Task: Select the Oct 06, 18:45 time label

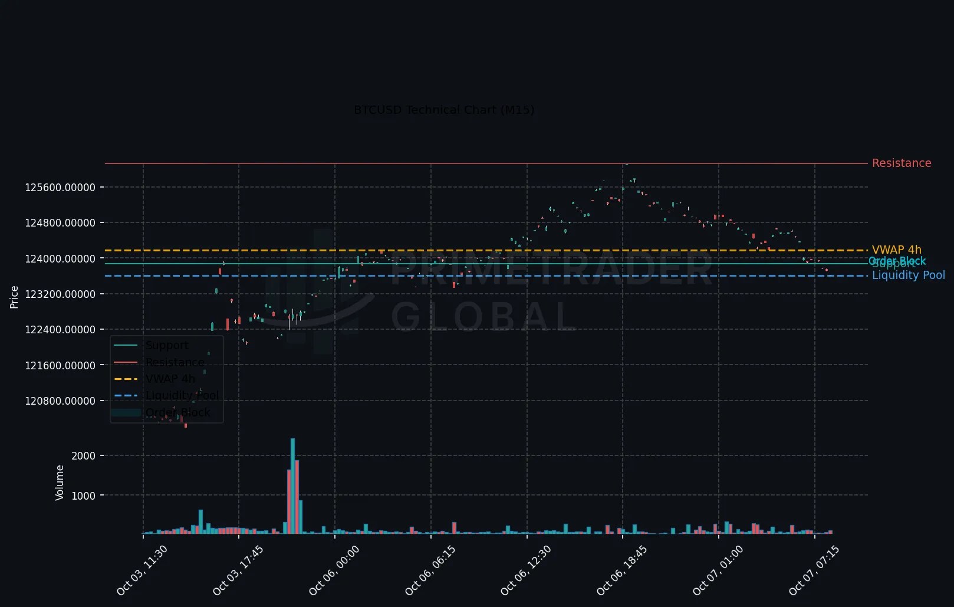Action: pos(622,570)
